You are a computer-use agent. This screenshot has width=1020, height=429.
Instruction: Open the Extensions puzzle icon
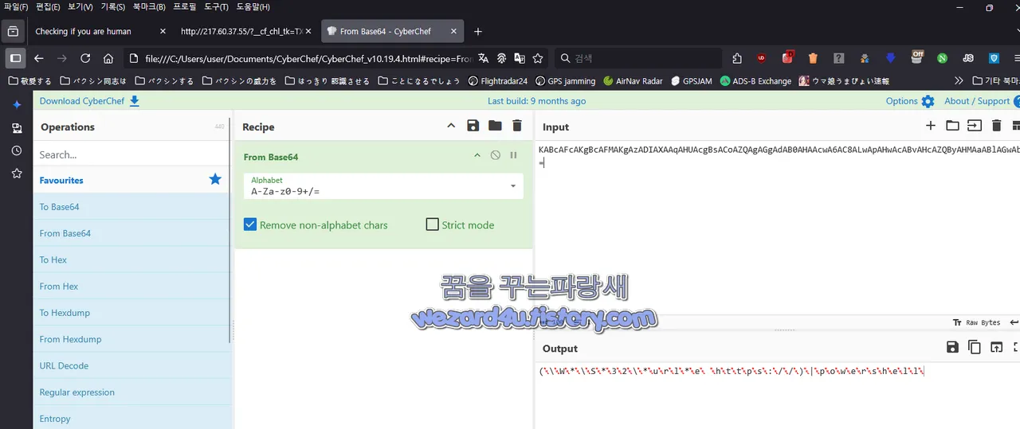[736, 58]
